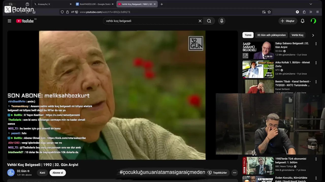Click the shield tracking protection icon
The height and width of the screenshot is (182, 325).
click(62, 12)
